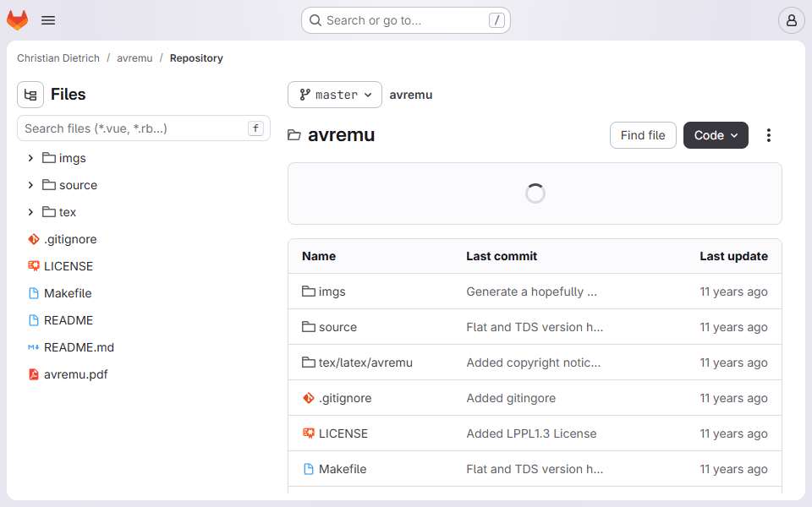
Task: Open commit 'Added gitingore'
Action: click(x=511, y=398)
